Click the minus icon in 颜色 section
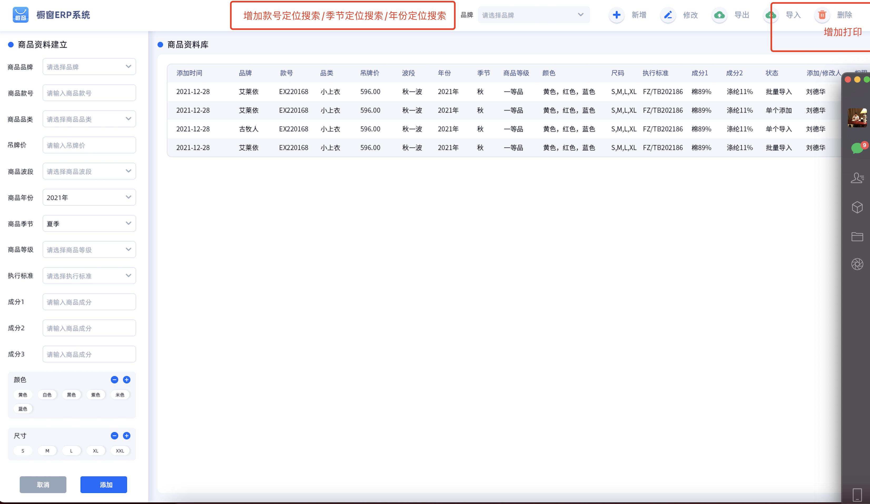Screen dimensions: 870x504 [x=115, y=380]
